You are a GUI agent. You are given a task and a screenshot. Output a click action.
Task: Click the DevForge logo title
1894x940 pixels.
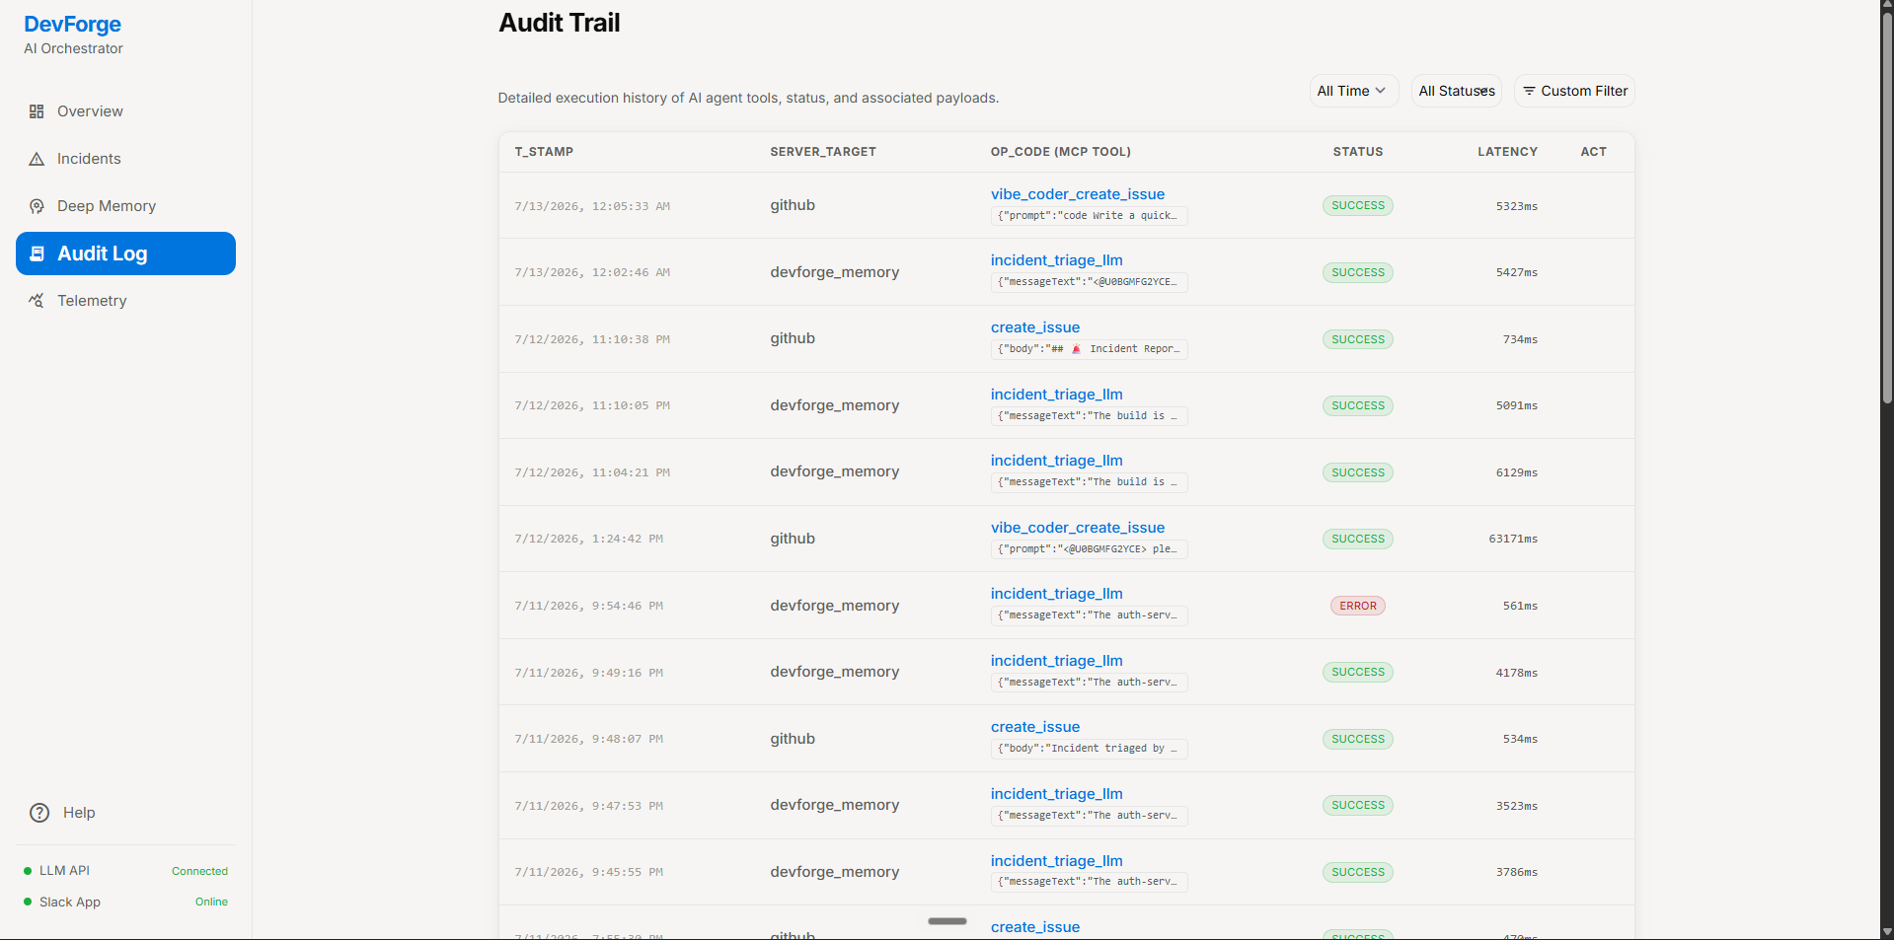[73, 25]
